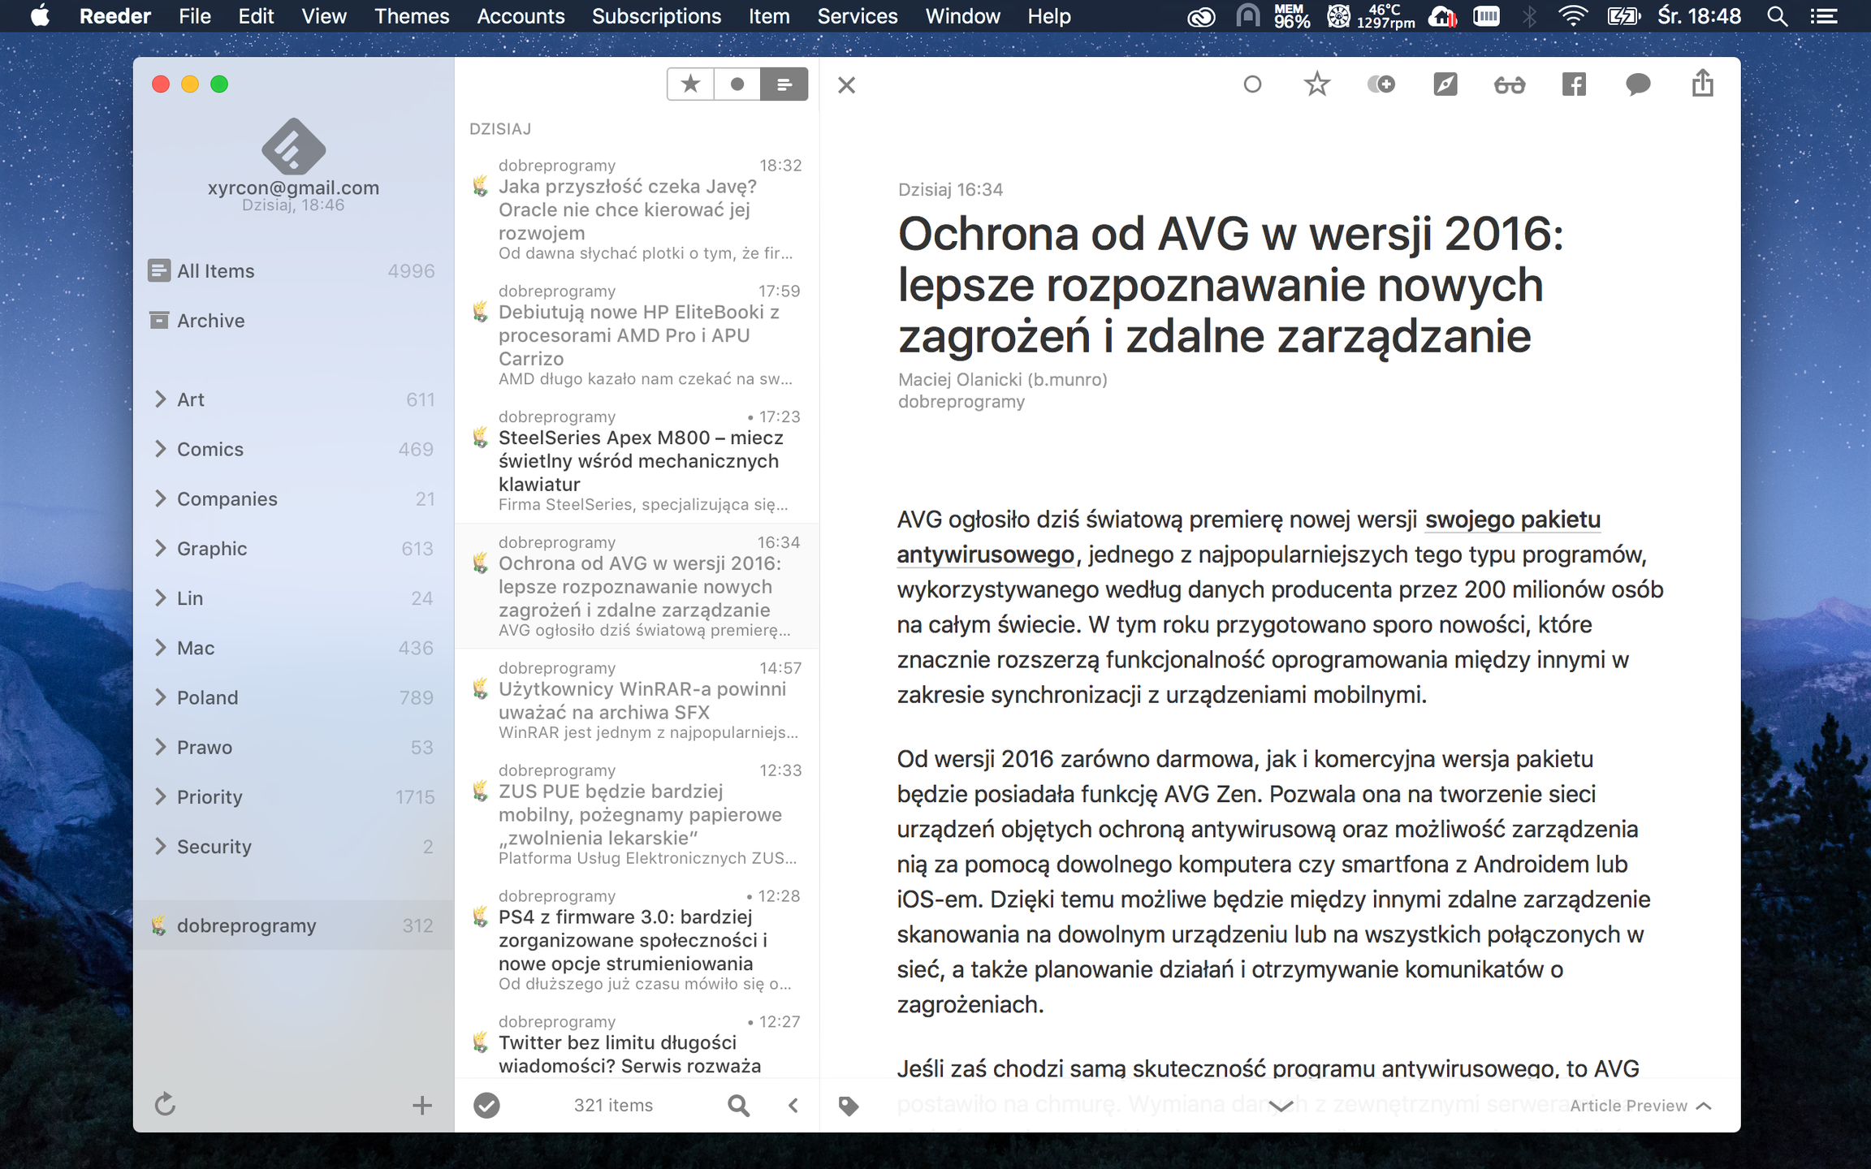Show all items list filter
The image size is (1871, 1169).
tap(784, 84)
